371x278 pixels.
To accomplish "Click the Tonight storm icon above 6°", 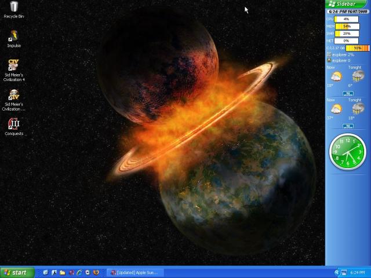I will [358, 76].
